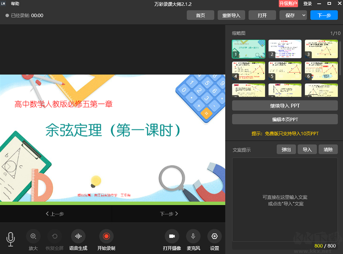The width and height of the screenshot is (343, 254).
Task: Click the 升级账户 upgrade account link
Action: pos(289,3)
